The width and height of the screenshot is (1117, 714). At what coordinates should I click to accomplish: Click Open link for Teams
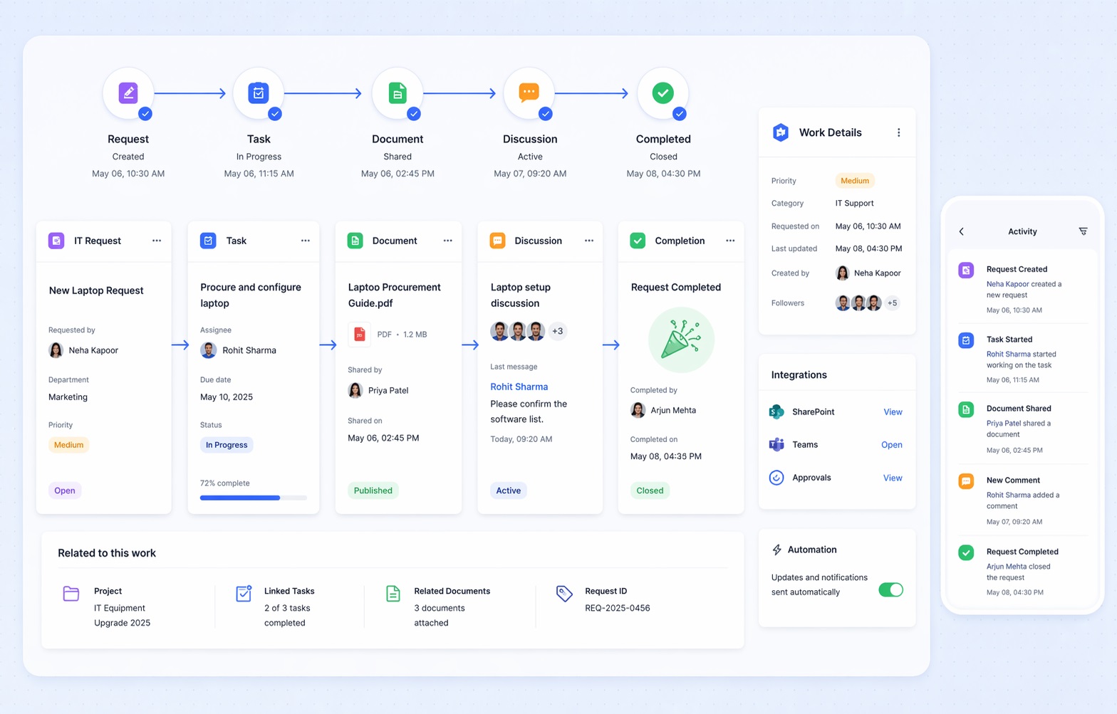(x=891, y=444)
